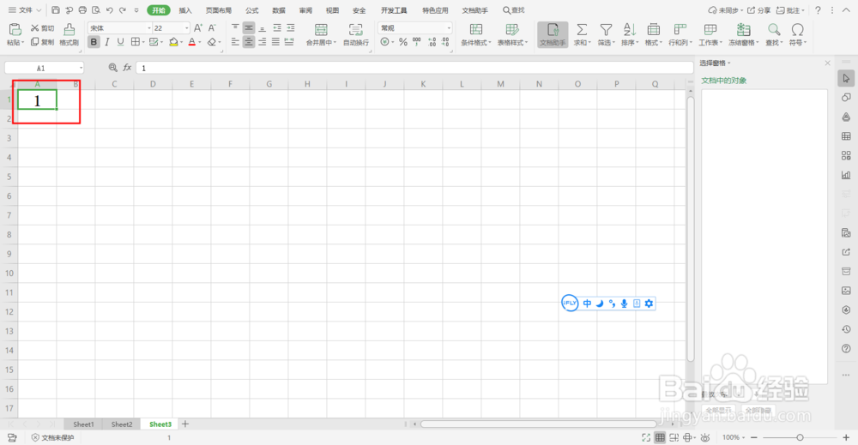The image size is (858, 445).
Task: Click Copy (复制) button
Action: [x=42, y=42]
